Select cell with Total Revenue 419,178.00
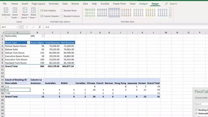This screenshot has height=117, width=208. point(53,66)
